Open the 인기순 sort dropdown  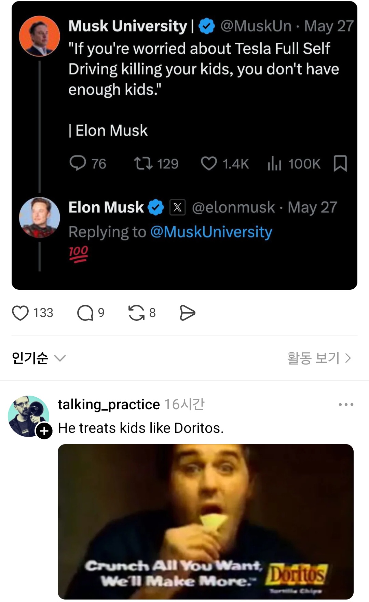[38, 358]
